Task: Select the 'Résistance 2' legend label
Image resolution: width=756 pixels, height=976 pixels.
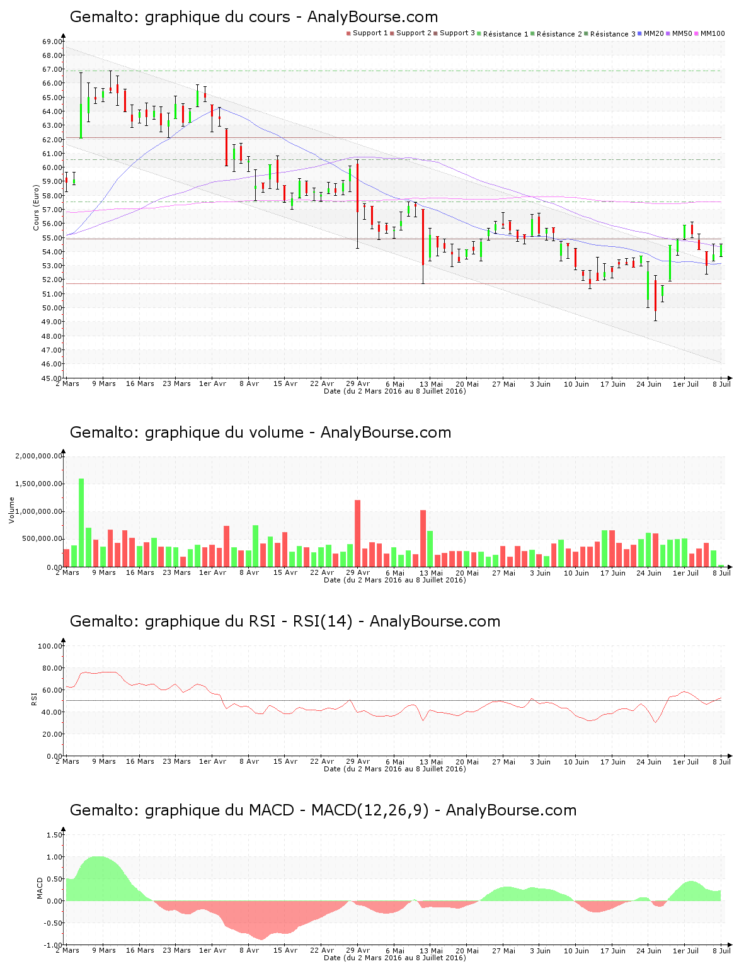Action: (x=559, y=33)
